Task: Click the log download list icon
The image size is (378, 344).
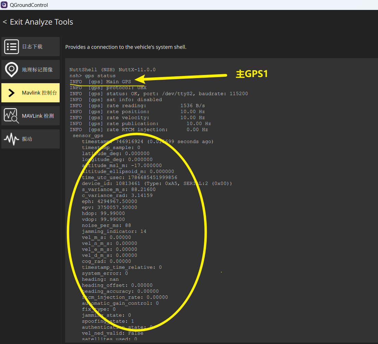Action: [11, 47]
